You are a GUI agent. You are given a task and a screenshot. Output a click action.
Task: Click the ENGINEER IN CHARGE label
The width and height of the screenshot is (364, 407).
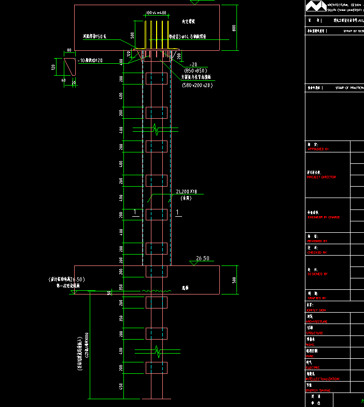pyautogui.click(x=324, y=217)
